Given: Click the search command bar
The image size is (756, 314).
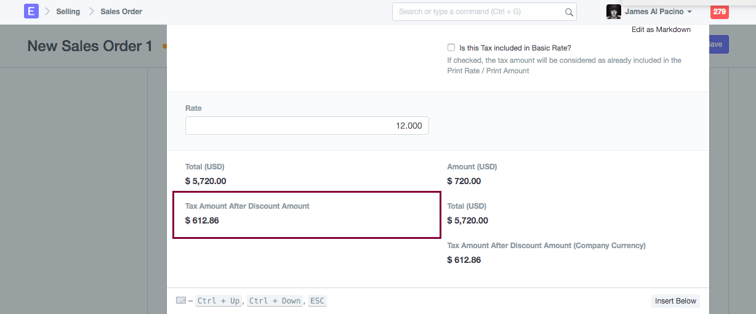Looking at the screenshot, I should tap(480, 12).
